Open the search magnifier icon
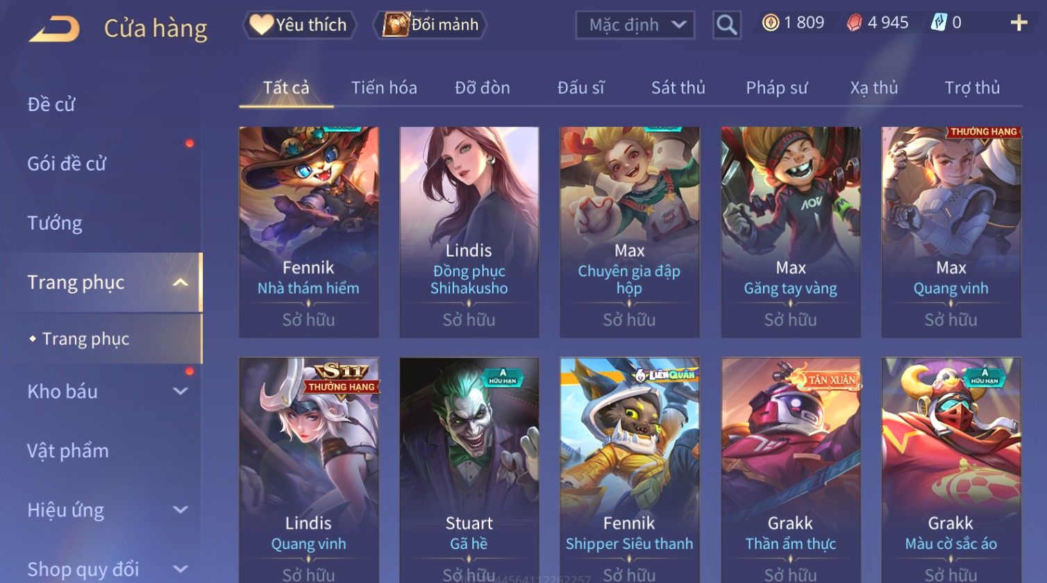The height and width of the screenshot is (583, 1047). (x=726, y=25)
